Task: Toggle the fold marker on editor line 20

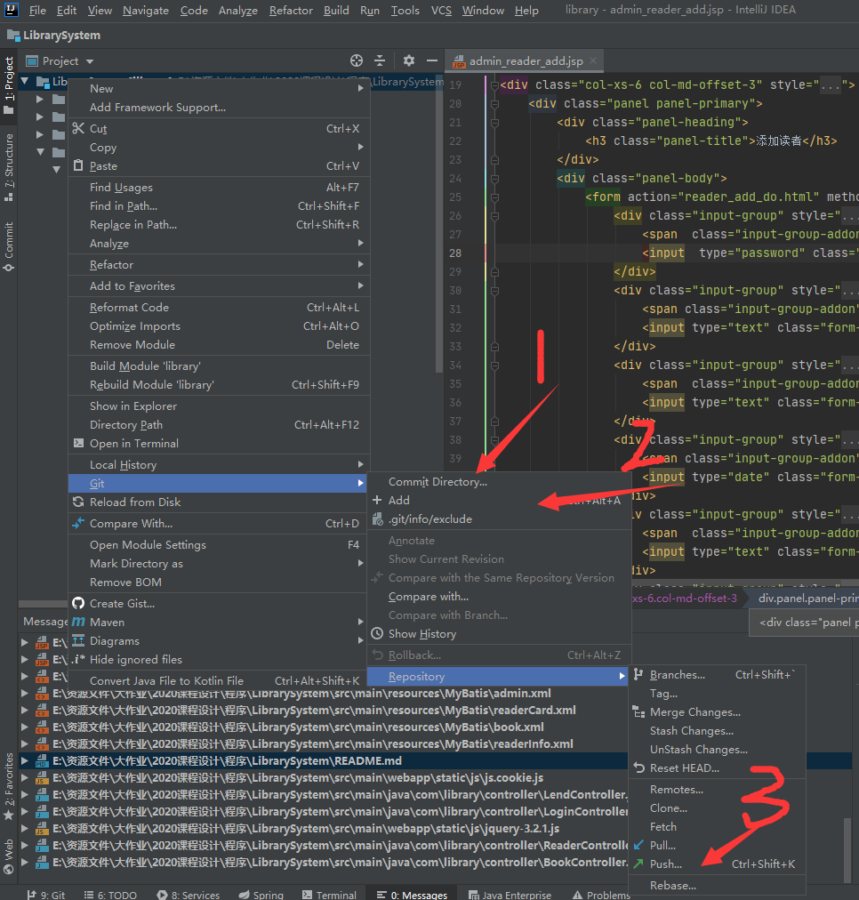Action: tap(494, 104)
